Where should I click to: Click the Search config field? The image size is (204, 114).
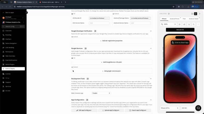(13, 27)
